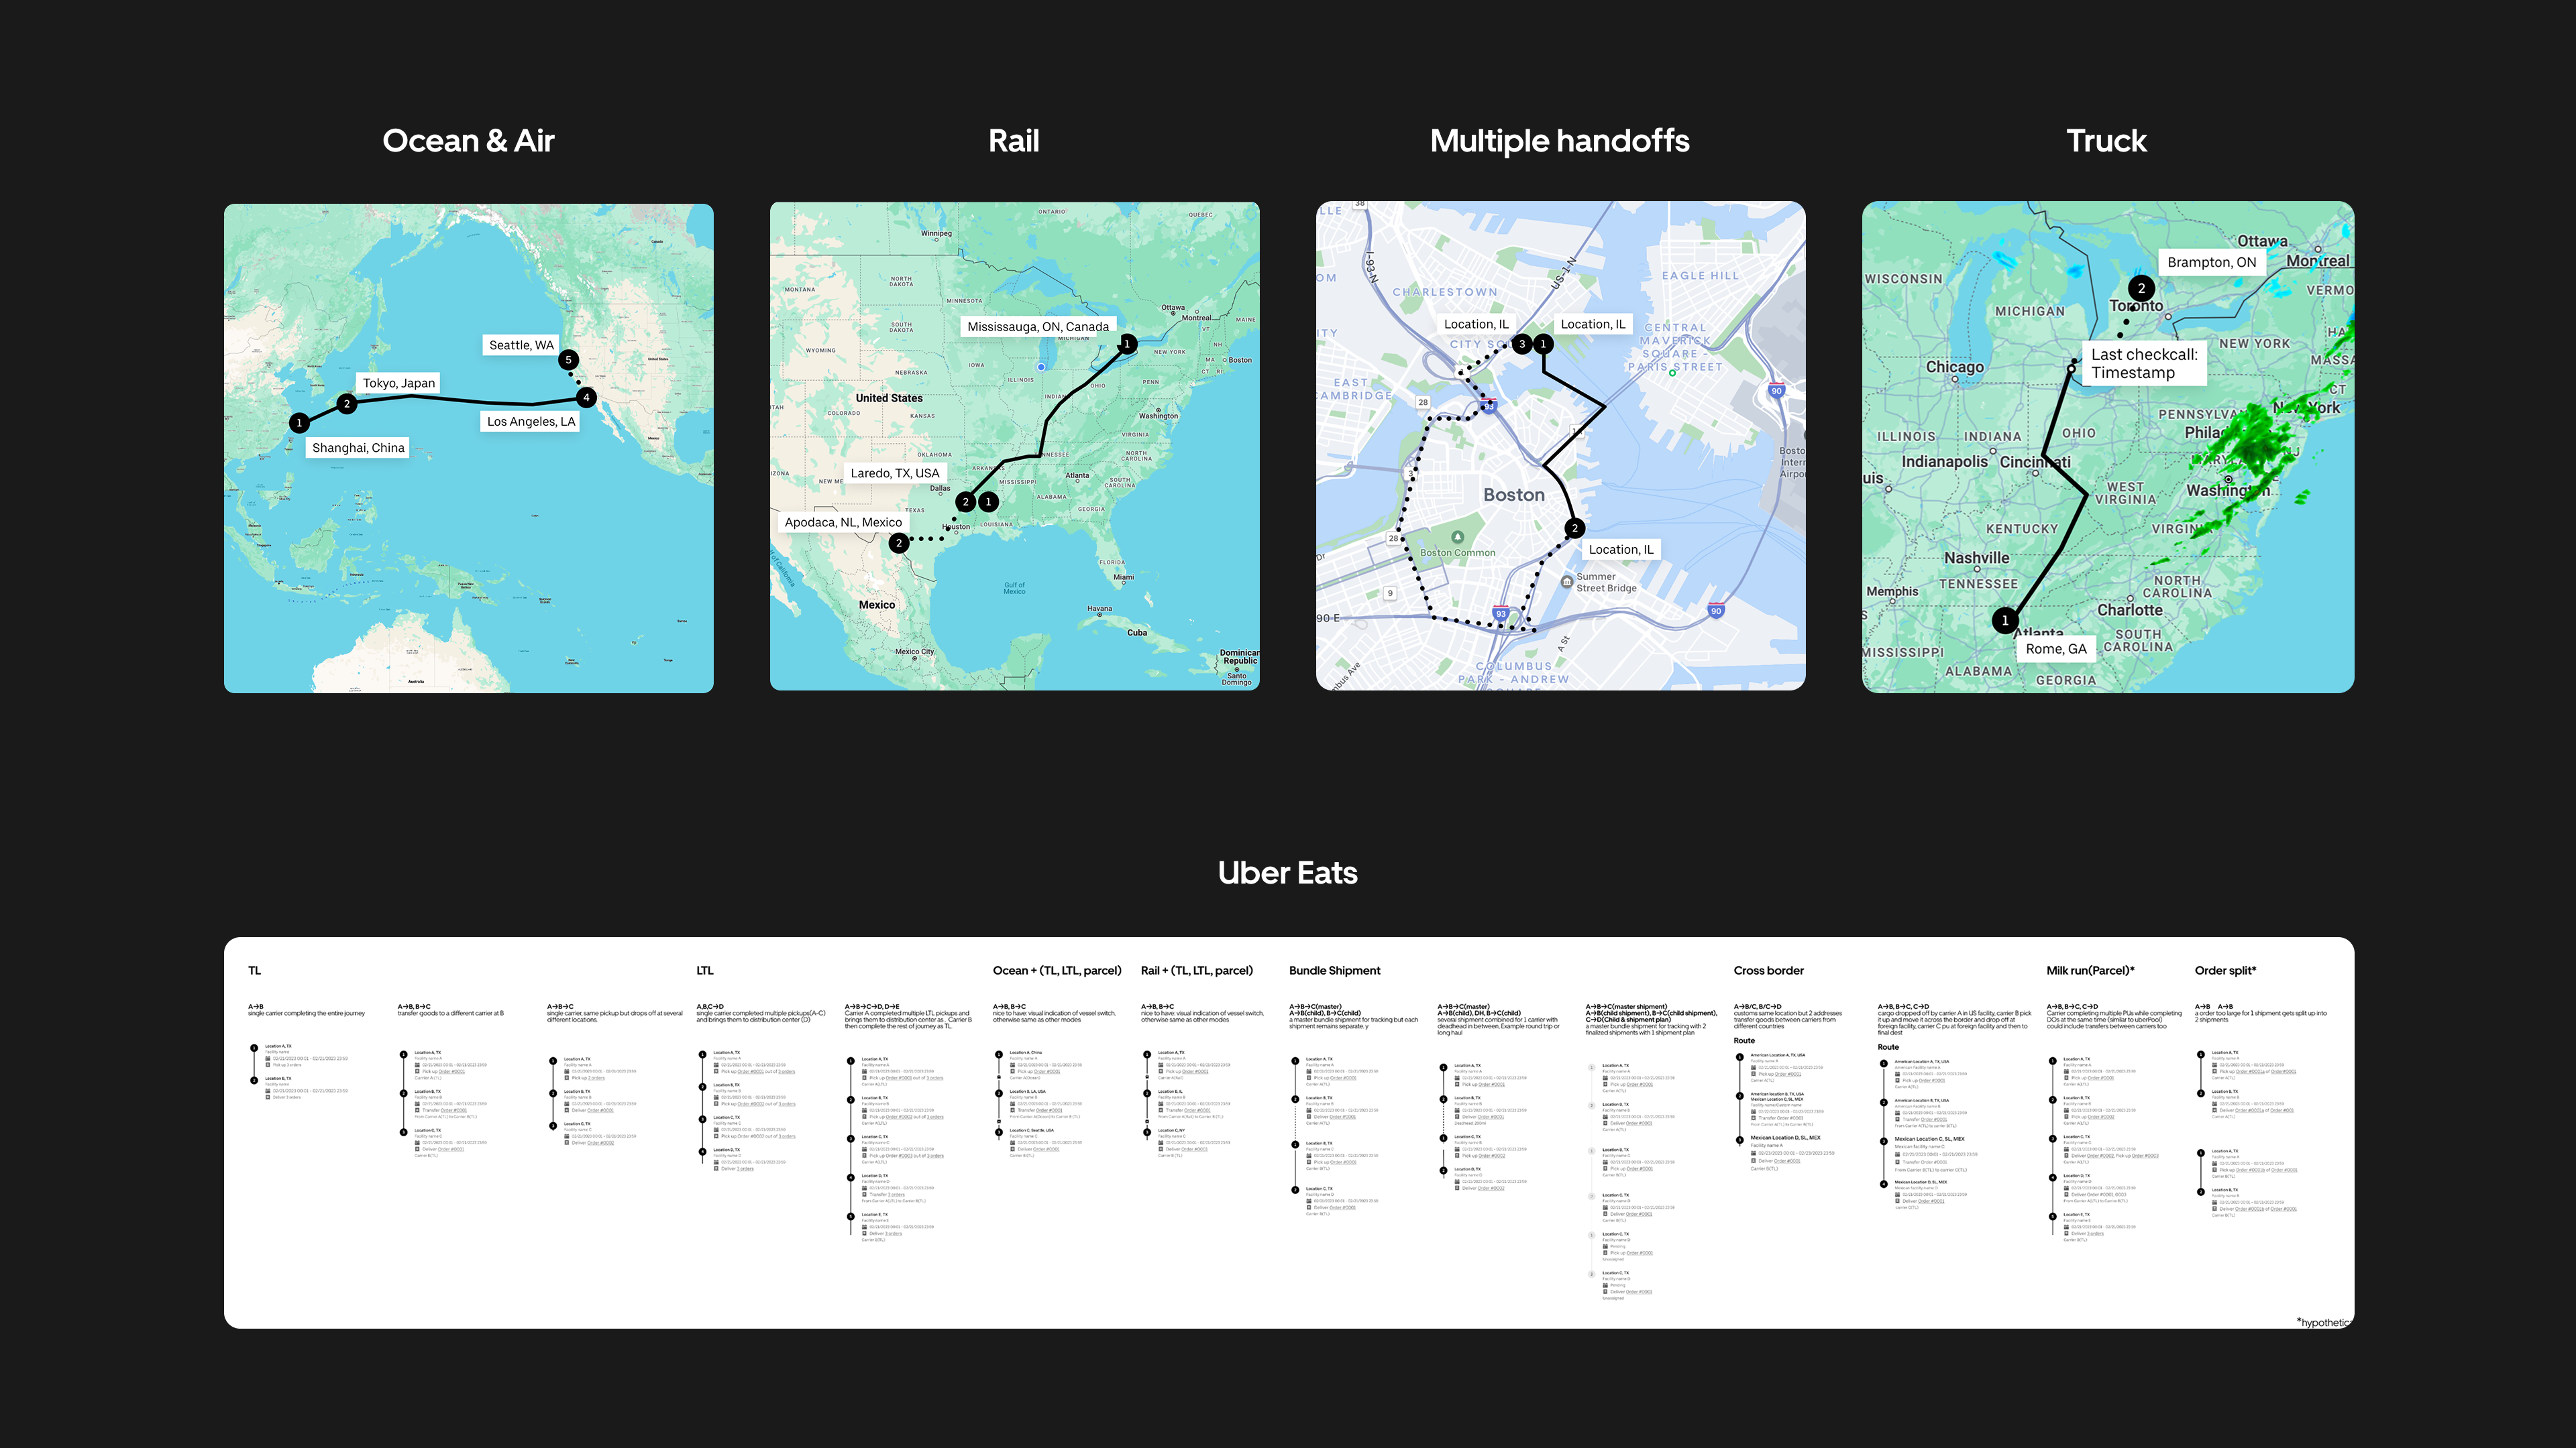Click "Location, IL" label below marker 2
Screen dimensions: 2576x1448
pos(1621,550)
